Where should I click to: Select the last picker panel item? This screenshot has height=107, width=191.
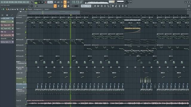(x=7, y=42)
